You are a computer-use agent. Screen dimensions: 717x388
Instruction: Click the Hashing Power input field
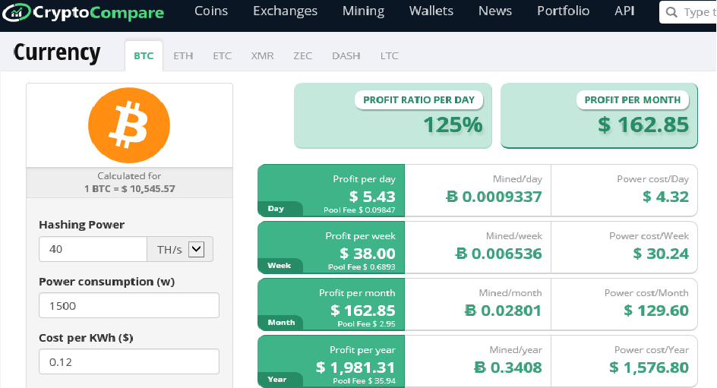click(93, 249)
